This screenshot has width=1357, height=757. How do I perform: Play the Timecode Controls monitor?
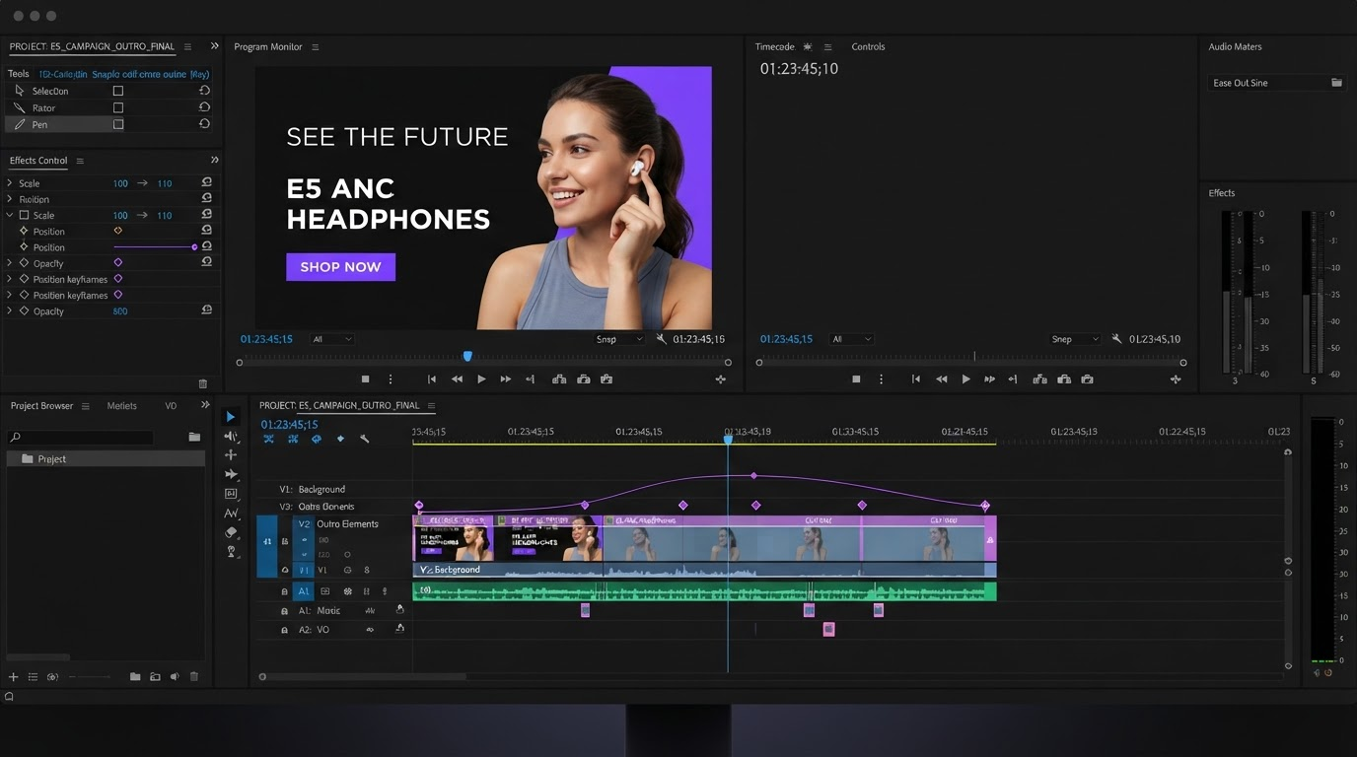tap(965, 378)
